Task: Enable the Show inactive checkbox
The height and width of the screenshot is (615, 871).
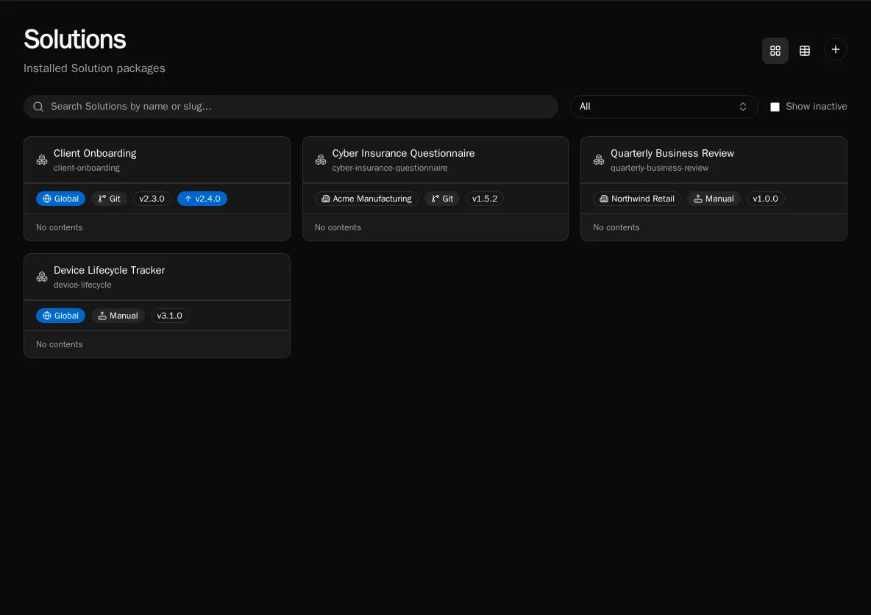Action: point(775,107)
